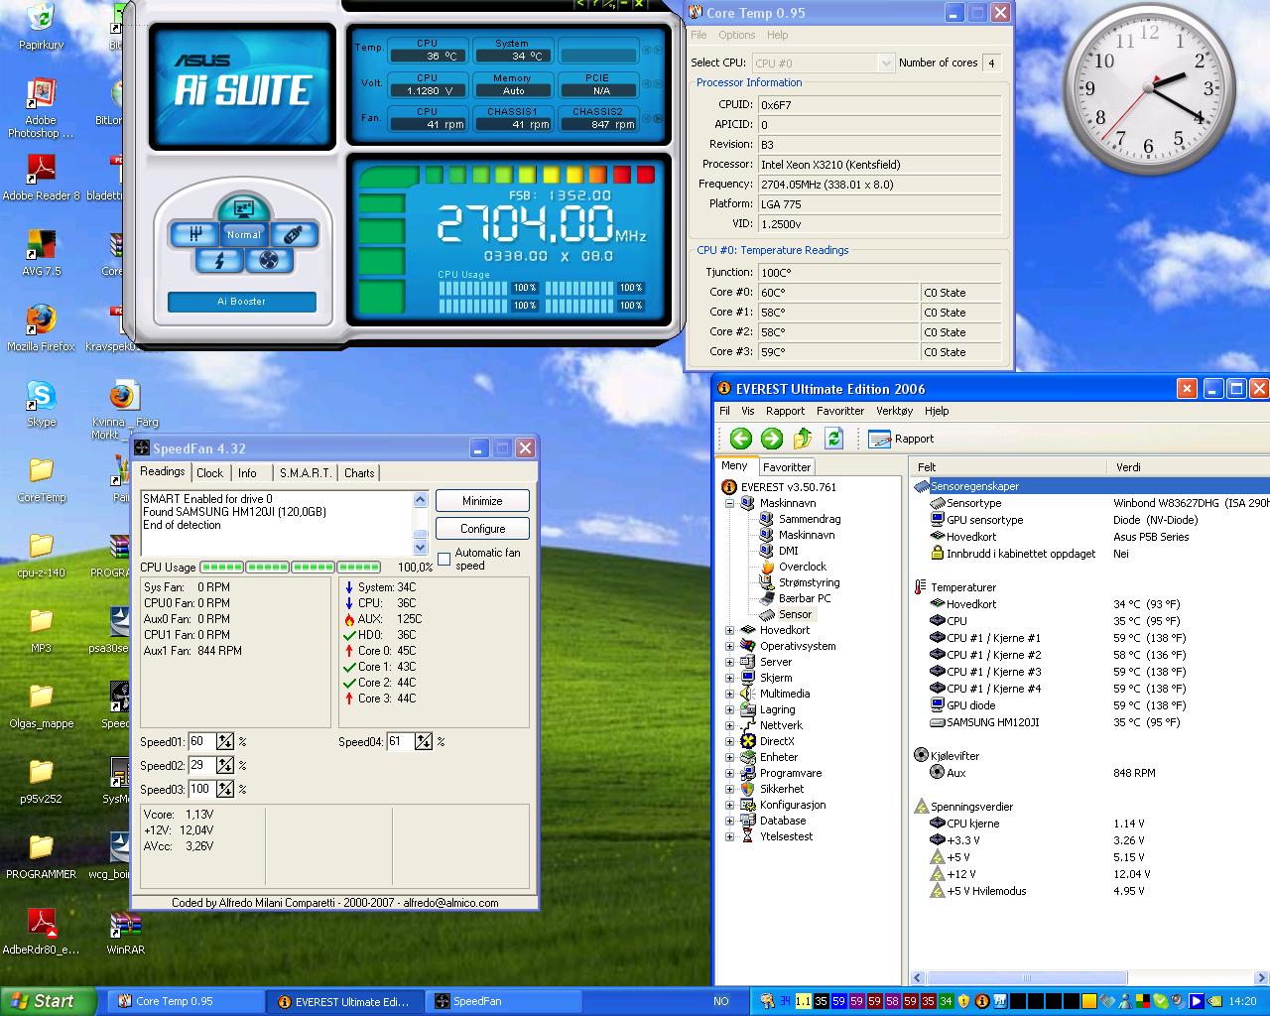Image resolution: width=1270 pixels, height=1016 pixels.
Task: Switch to SpeedFan taskbar button
Action: pyautogui.click(x=503, y=1001)
